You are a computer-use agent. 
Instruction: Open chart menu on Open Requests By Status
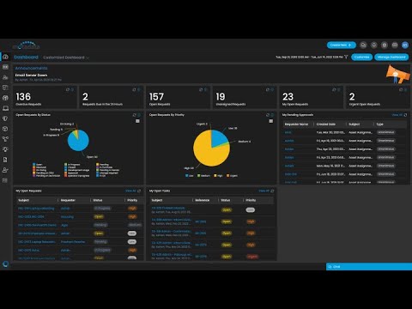pos(137,121)
